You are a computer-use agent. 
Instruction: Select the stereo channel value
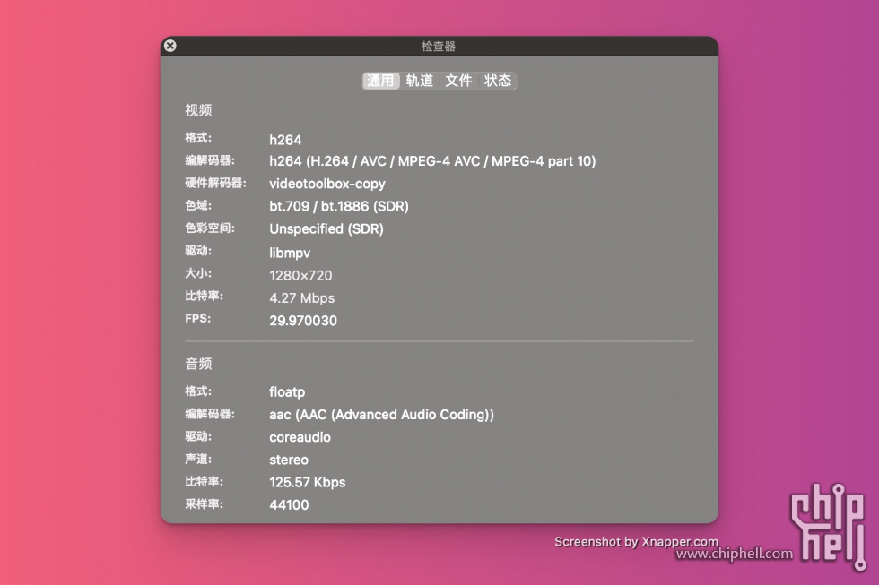[x=289, y=459]
